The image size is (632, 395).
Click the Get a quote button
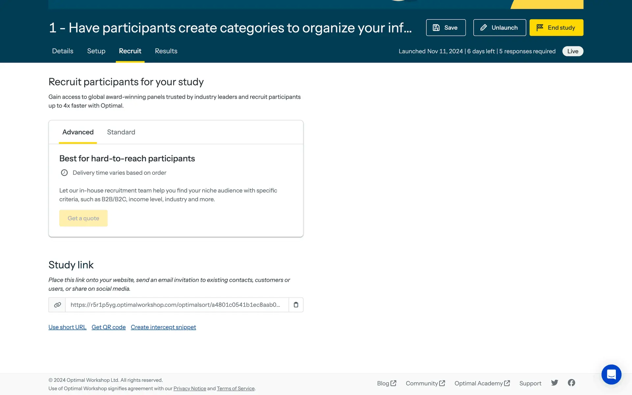[83, 218]
